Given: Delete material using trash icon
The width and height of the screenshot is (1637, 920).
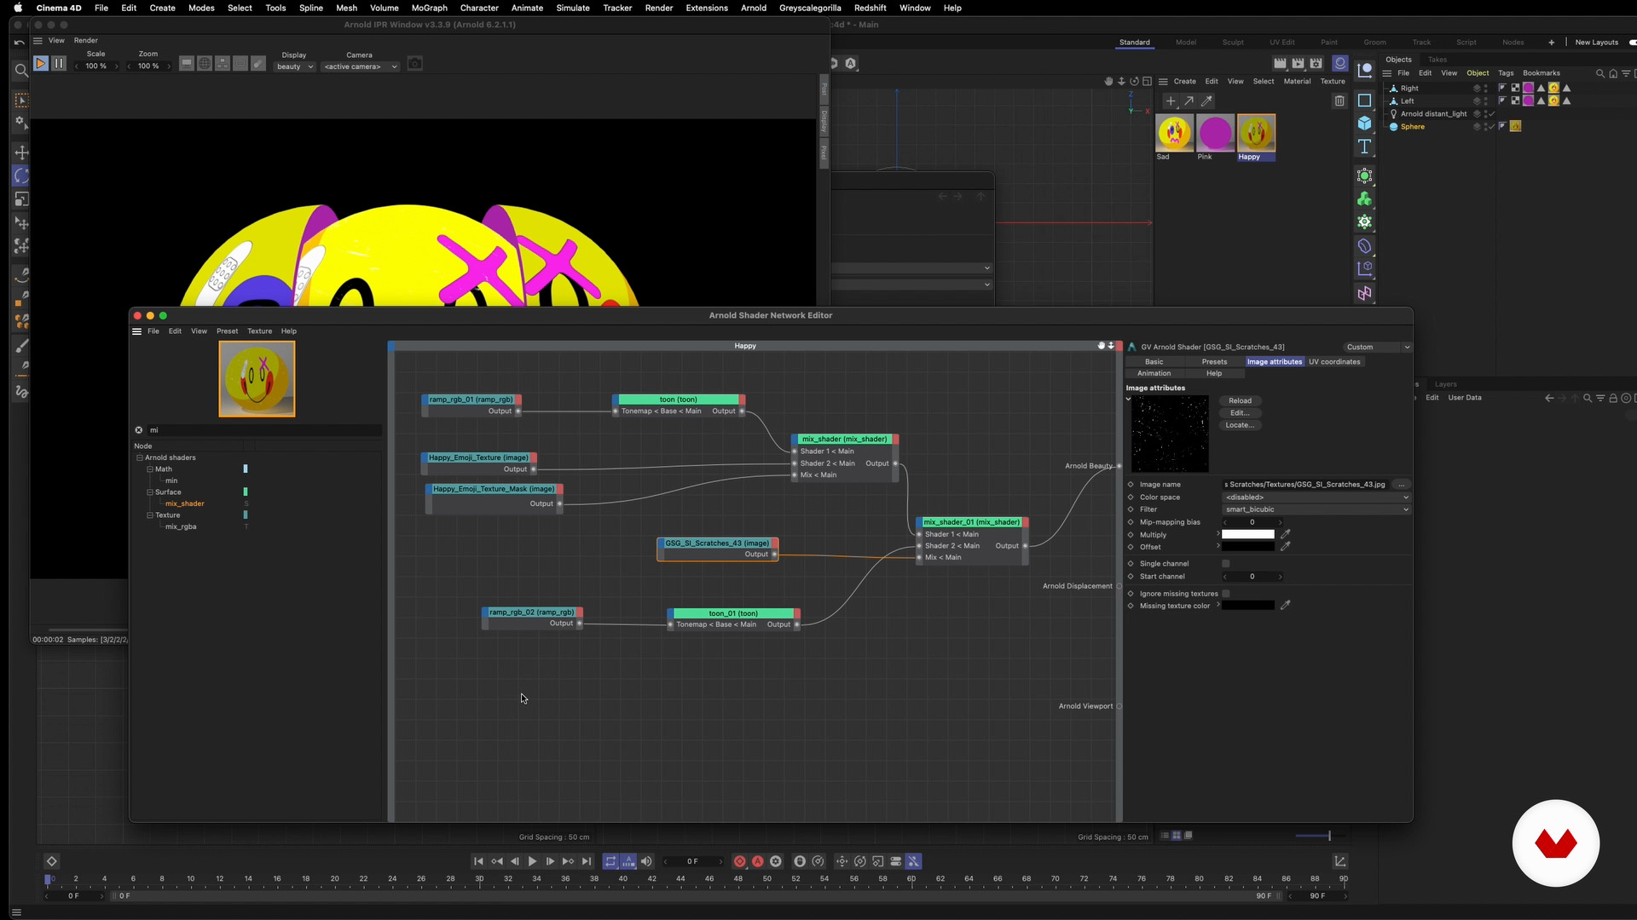Looking at the screenshot, I should 1339,101.
